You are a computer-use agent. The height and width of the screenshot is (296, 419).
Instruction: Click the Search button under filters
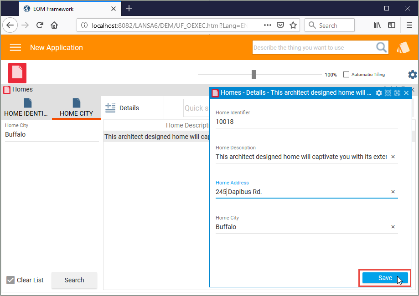(x=74, y=280)
